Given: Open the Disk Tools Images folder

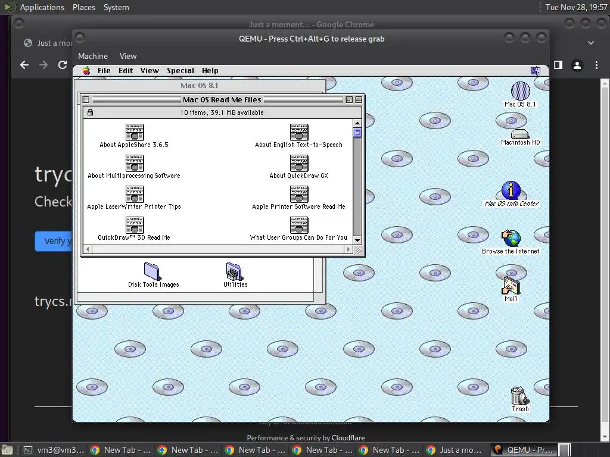Looking at the screenshot, I should pos(152,271).
